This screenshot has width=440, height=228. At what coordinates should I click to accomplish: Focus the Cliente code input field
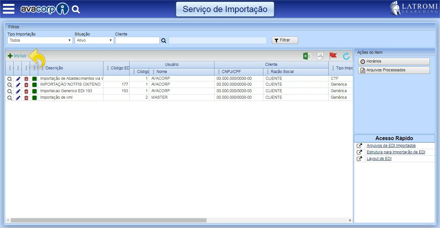(x=137, y=40)
